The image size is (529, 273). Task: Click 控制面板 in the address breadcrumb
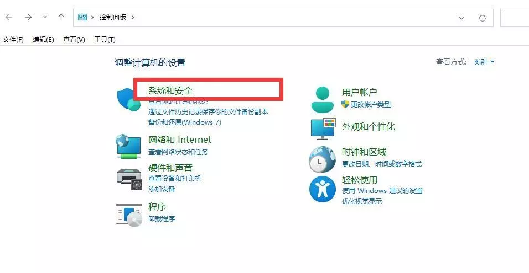point(113,17)
